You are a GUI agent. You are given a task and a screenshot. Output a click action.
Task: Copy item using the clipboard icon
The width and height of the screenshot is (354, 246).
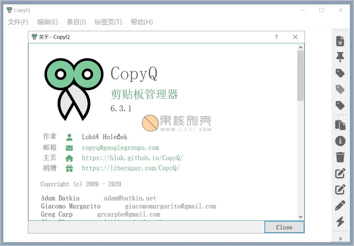pyautogui.click(x=340, y=124)
